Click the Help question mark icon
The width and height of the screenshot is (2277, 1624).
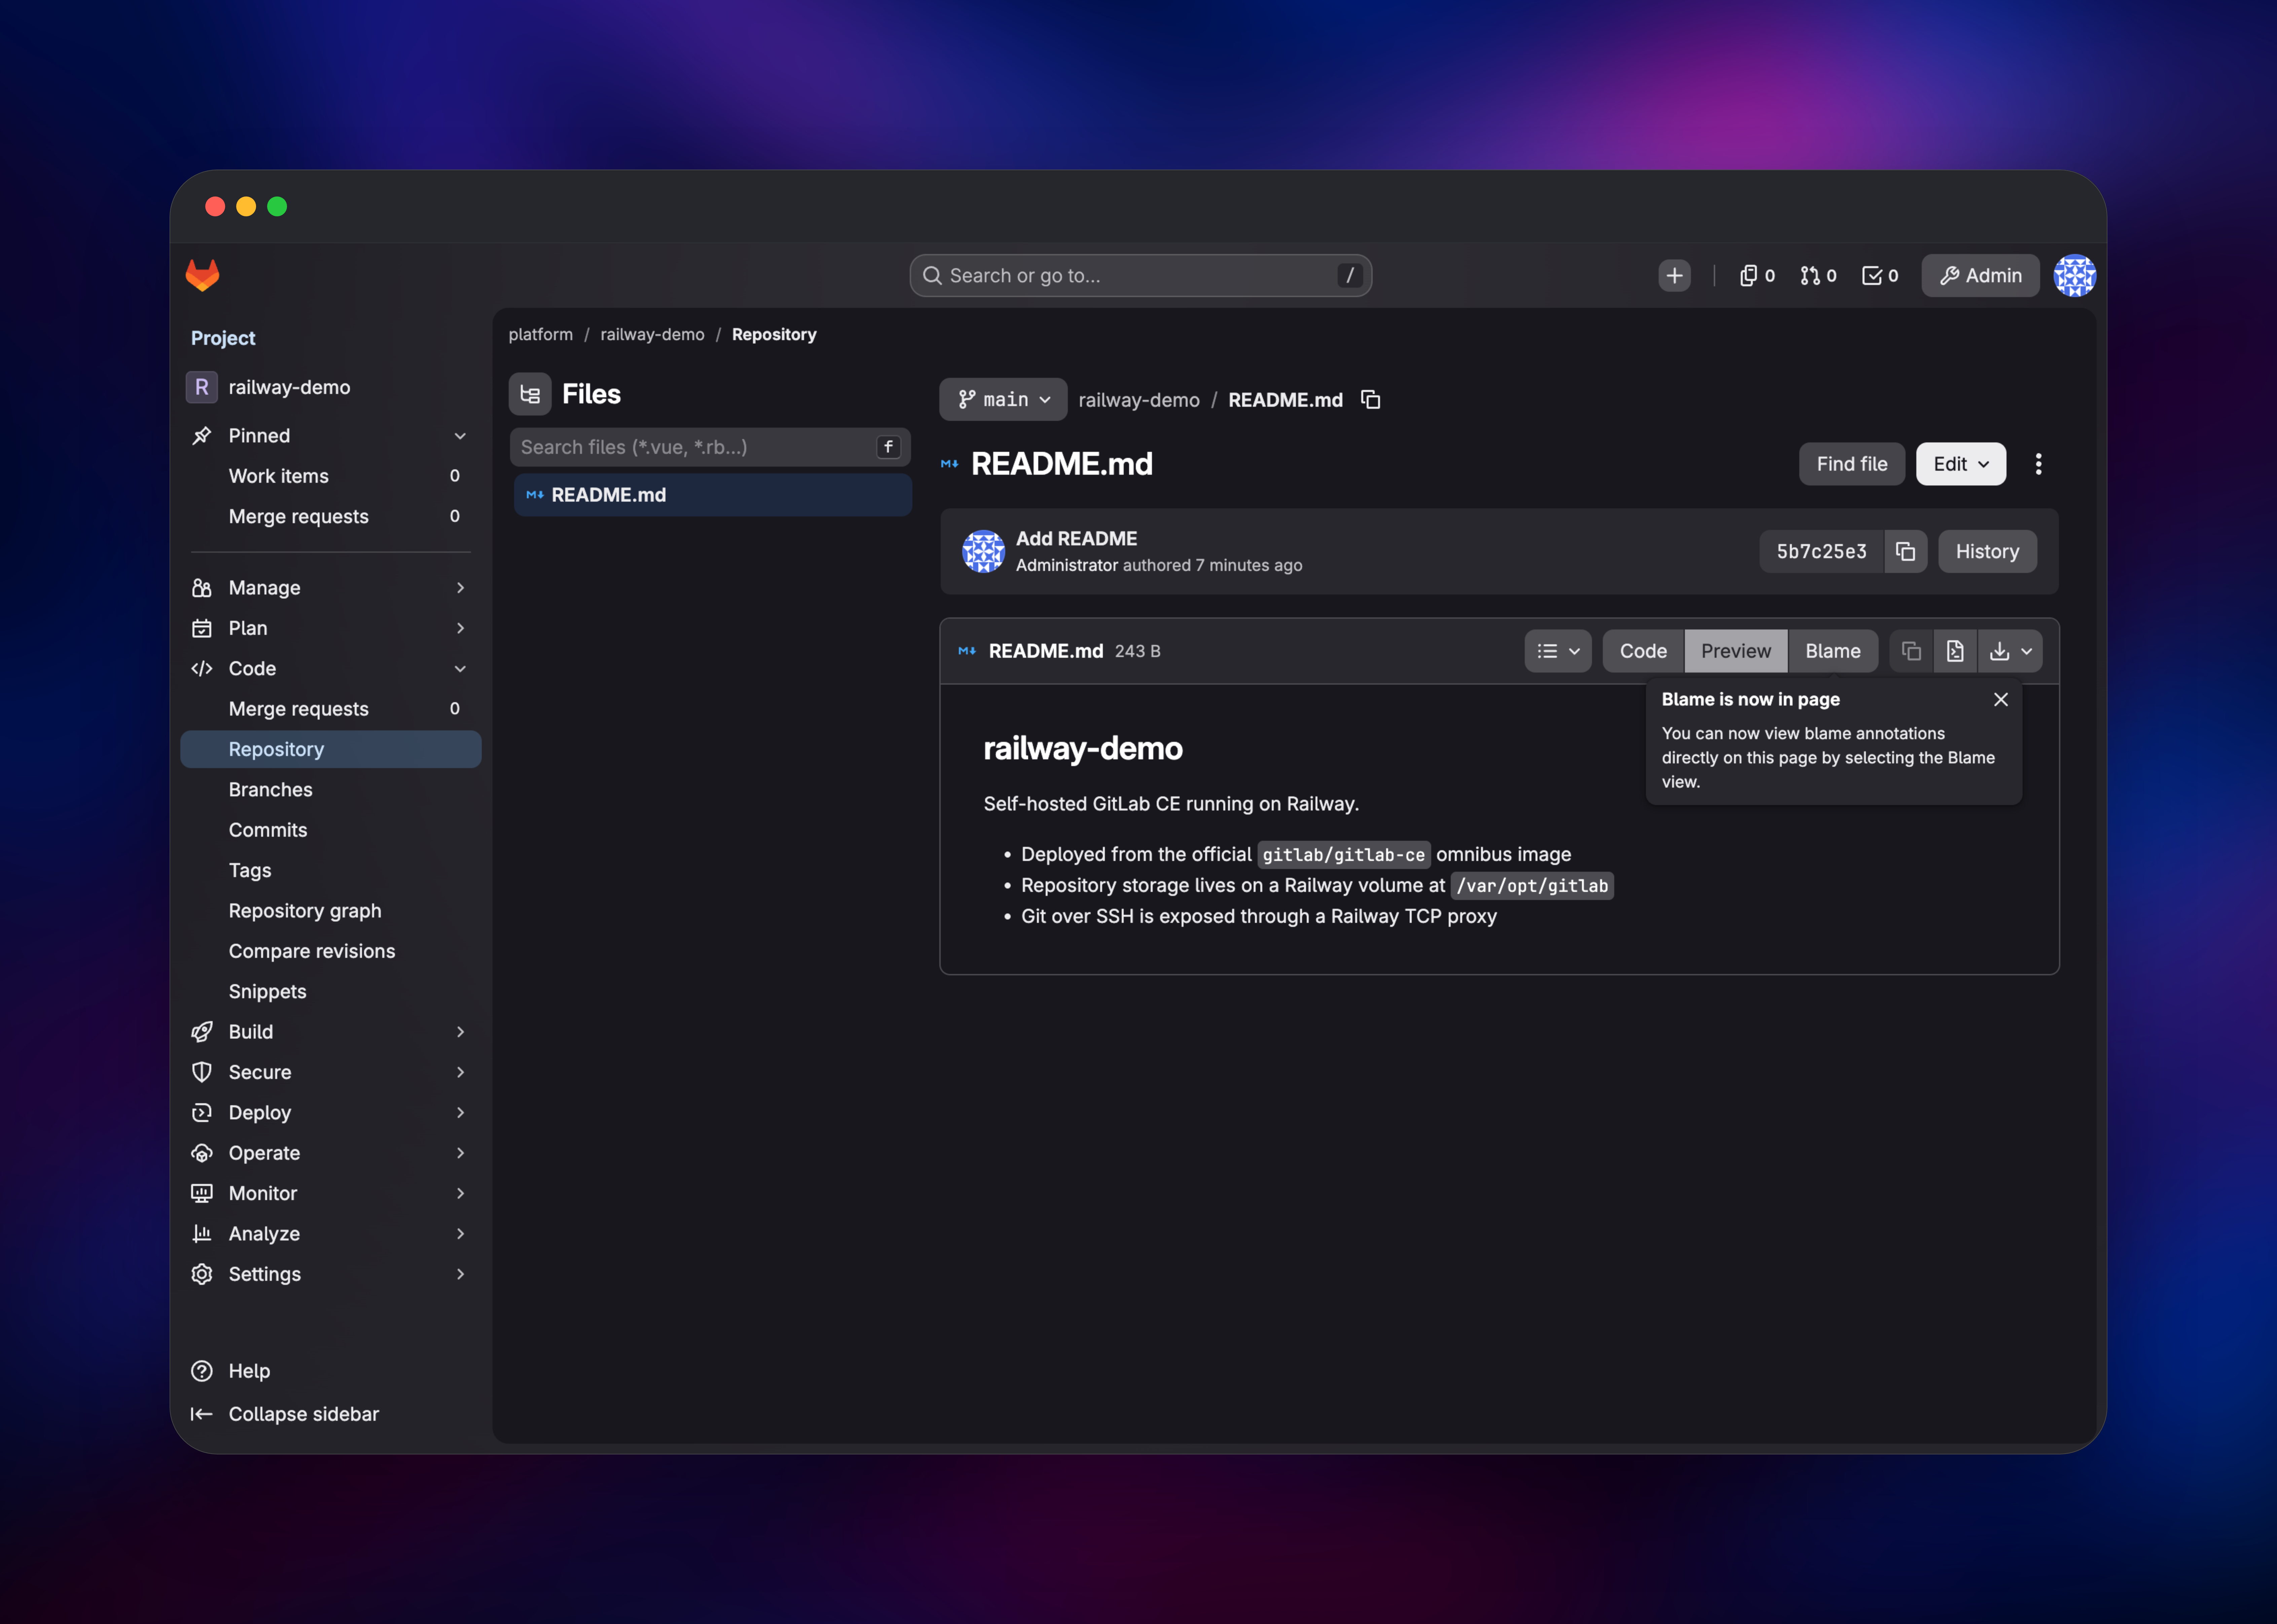pos(202,1371)
